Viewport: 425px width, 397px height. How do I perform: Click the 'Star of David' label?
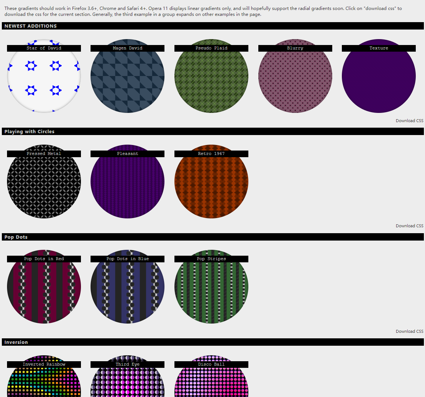(x=44, y=48)
